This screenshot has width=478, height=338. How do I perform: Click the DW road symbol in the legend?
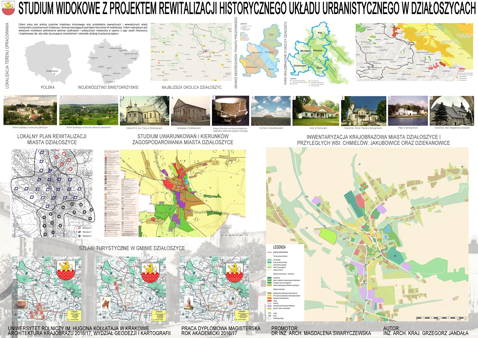point(269,316)
